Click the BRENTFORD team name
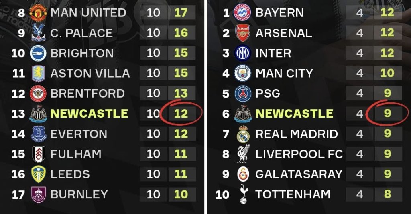The image size is (411, 214). click(x=87, y=94)
